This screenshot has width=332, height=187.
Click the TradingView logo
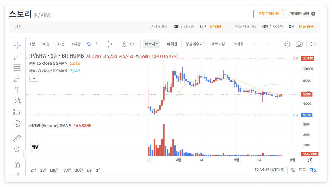[x=35, y=147]
